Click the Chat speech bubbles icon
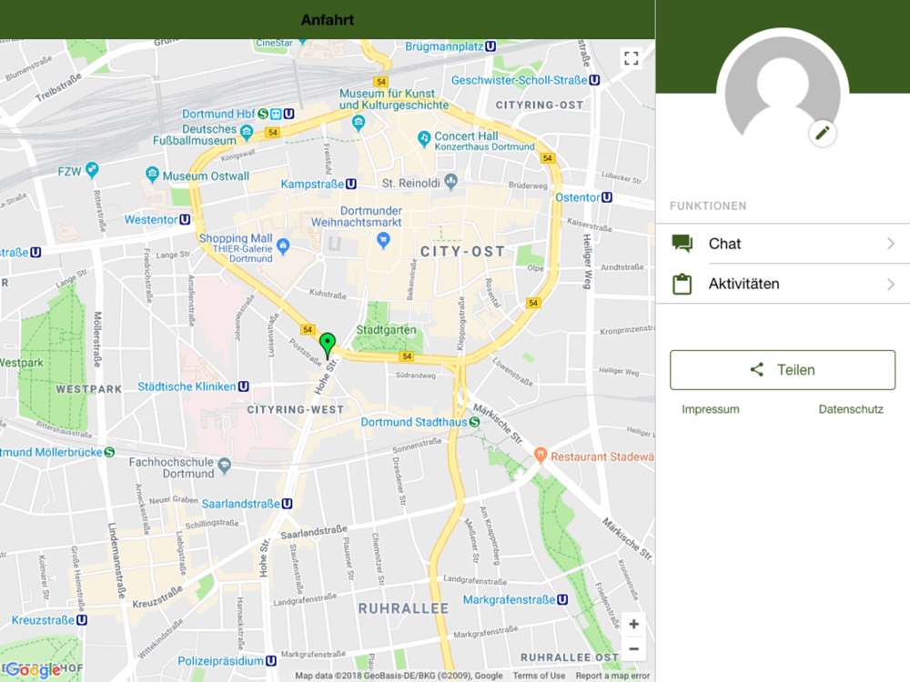This screenshot has width=910, height=682. coord(682,243)
